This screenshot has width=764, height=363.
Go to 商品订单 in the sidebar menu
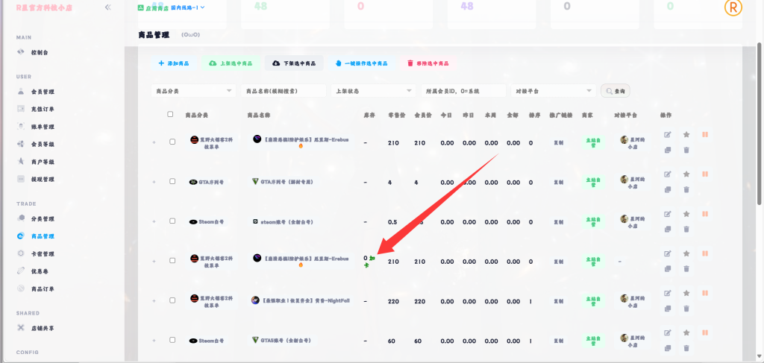point(43,288)
